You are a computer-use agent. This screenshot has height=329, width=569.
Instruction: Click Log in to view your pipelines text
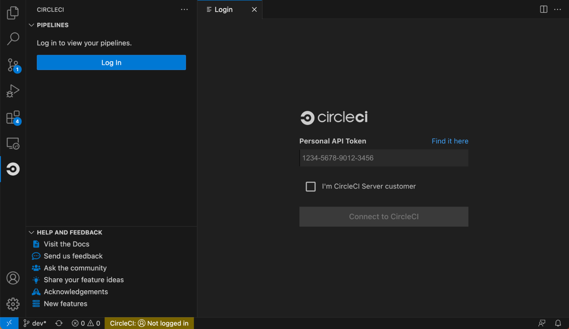[84, 43]
